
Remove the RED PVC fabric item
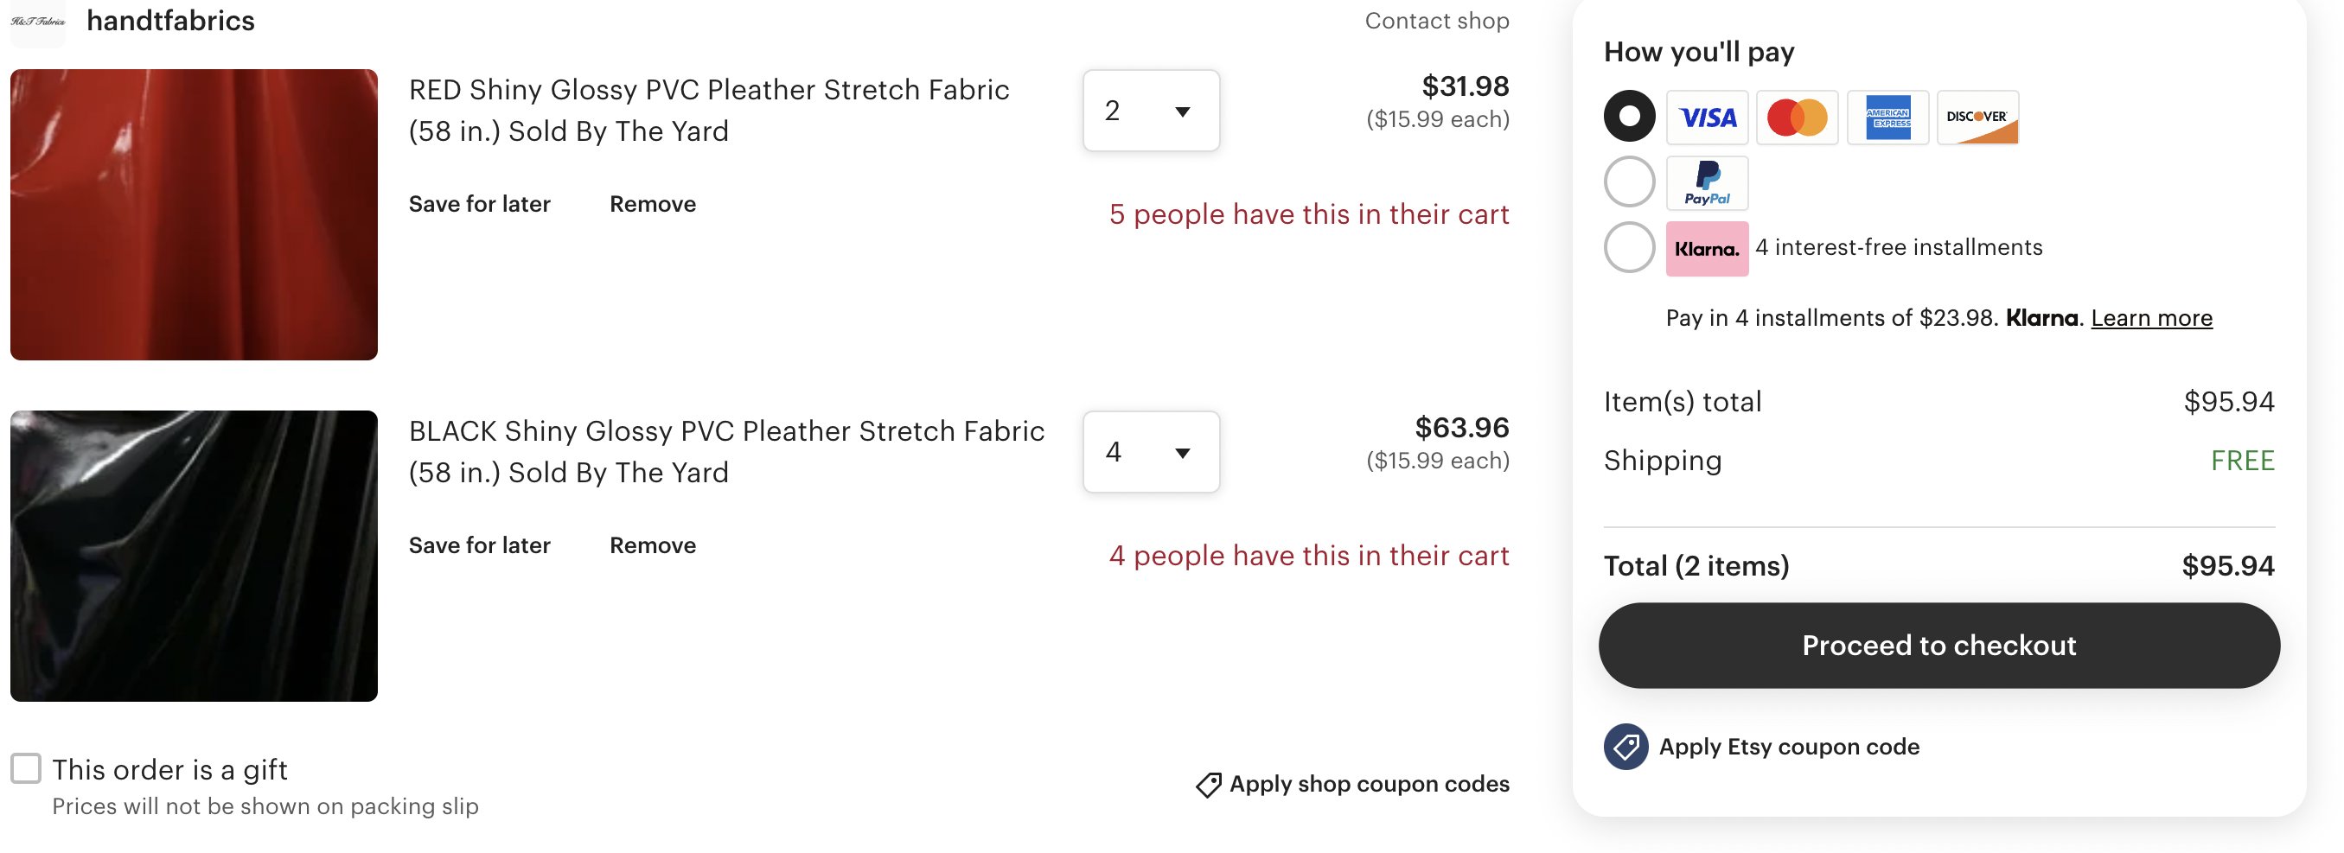click(653, 204)
